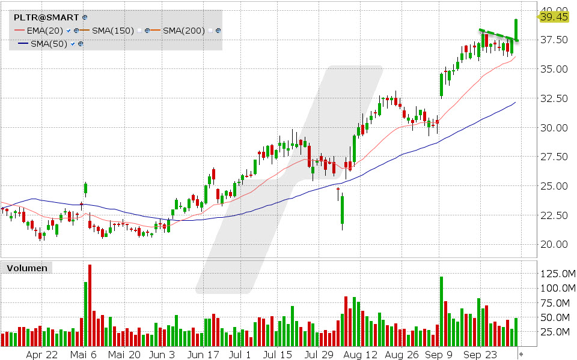Open the SMA(150) indicator settings icon

[147, 31]
